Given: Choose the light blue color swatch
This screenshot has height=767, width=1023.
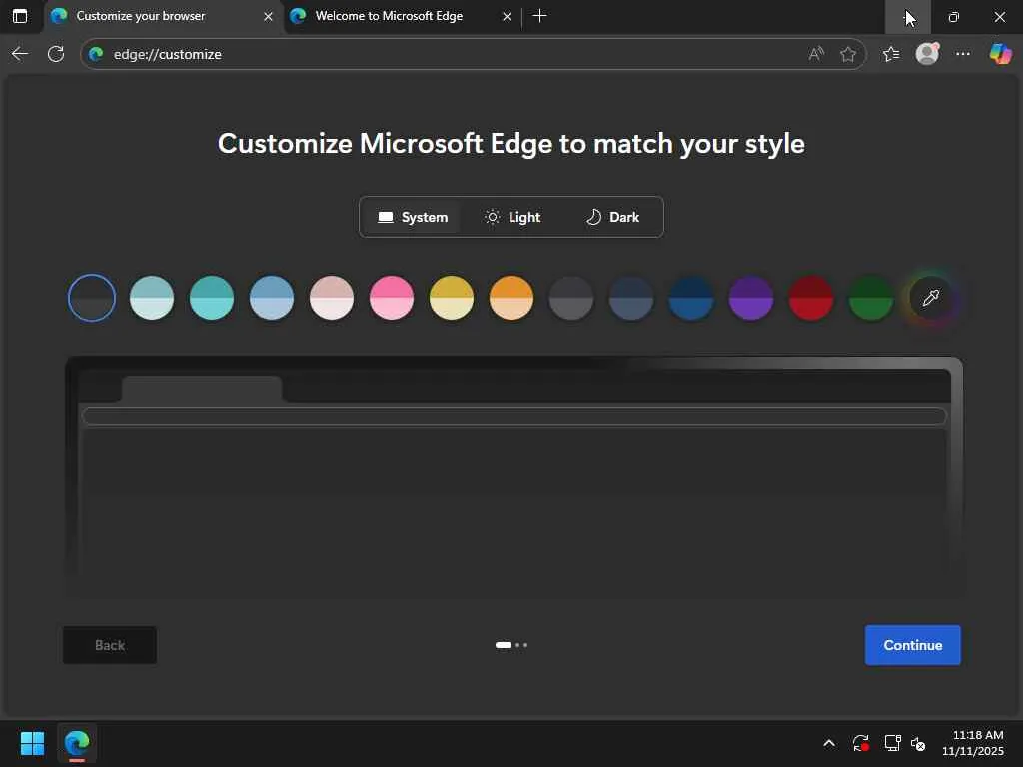Looking at the screenshot, I should tap(272, 298).
